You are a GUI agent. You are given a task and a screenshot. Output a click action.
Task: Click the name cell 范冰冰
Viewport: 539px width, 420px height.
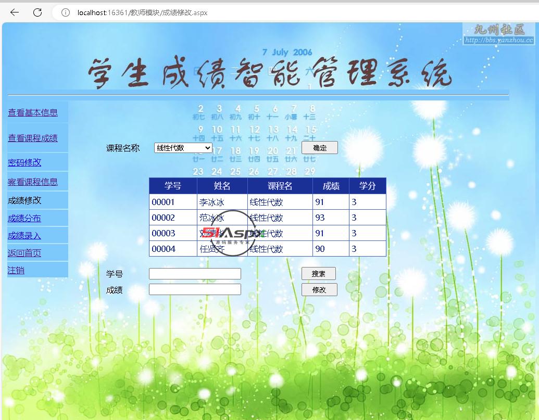(222, 218)
